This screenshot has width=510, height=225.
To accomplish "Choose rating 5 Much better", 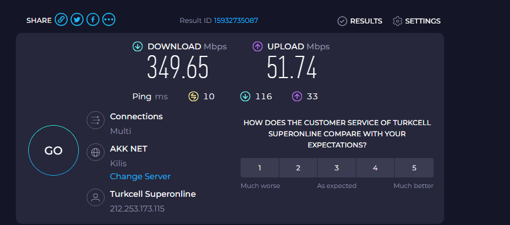I will (x=414, y=168).
